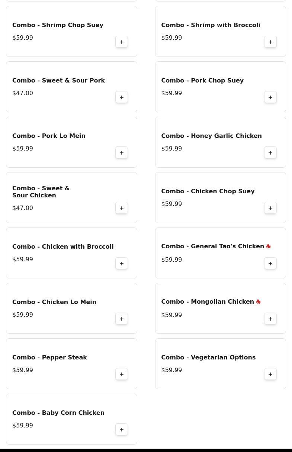
Task: Add Combo - Chicken Chop Suey to cart
Action: tap(270, 208)
